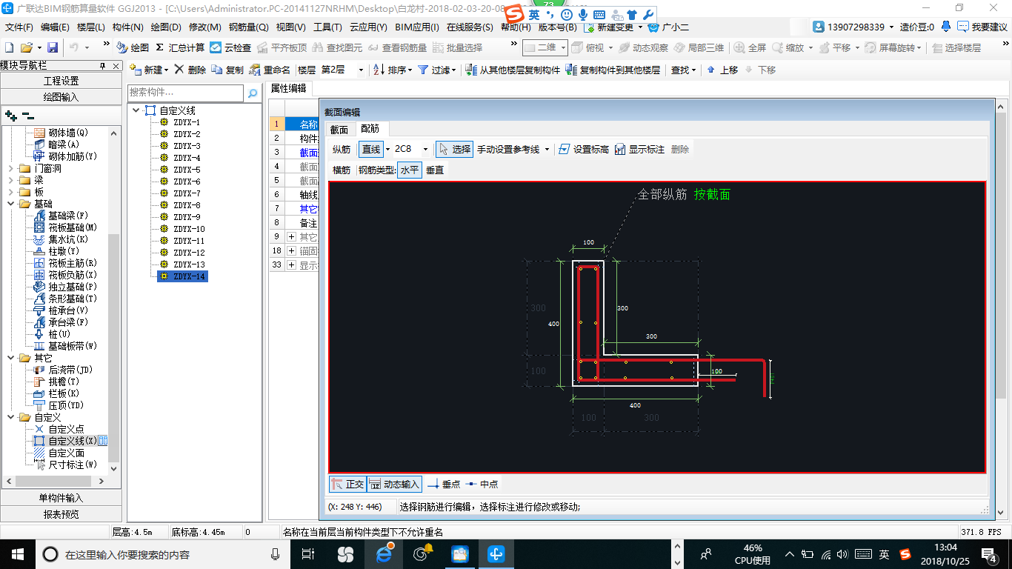Image resolution: width=1012 pixels, height=569 pixels.
Task: Open the 云应用(Y) menu
Action: pos(368,27)
